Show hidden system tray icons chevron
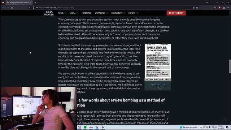 (x=201, y=127)
